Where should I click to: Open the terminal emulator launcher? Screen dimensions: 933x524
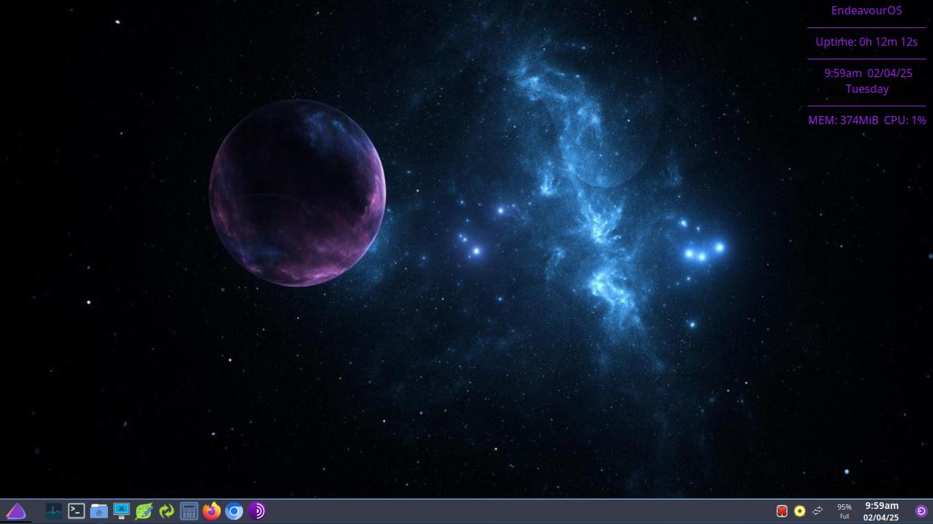[x=76, y=511]
